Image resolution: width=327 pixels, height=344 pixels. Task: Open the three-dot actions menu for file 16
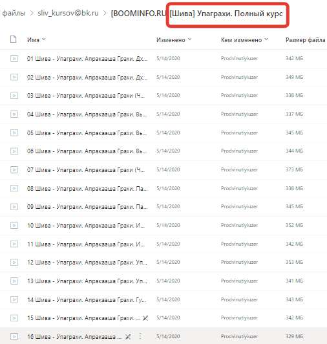(140, 336)
